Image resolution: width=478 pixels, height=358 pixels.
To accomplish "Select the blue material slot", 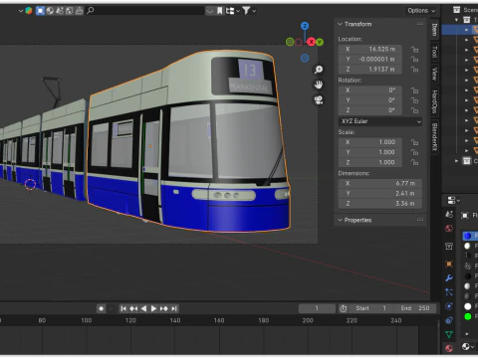I will pos(470,236).
